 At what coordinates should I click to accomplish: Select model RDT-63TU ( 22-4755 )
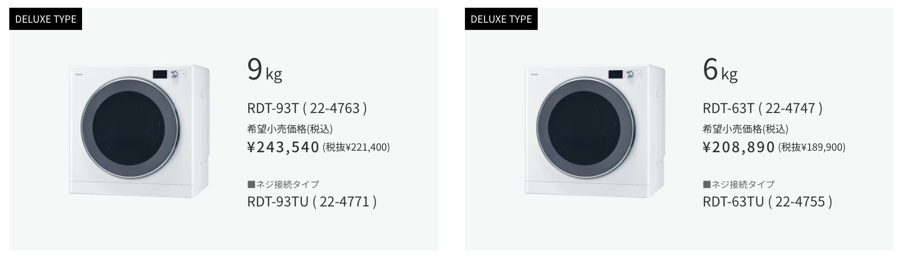(767, 201)
